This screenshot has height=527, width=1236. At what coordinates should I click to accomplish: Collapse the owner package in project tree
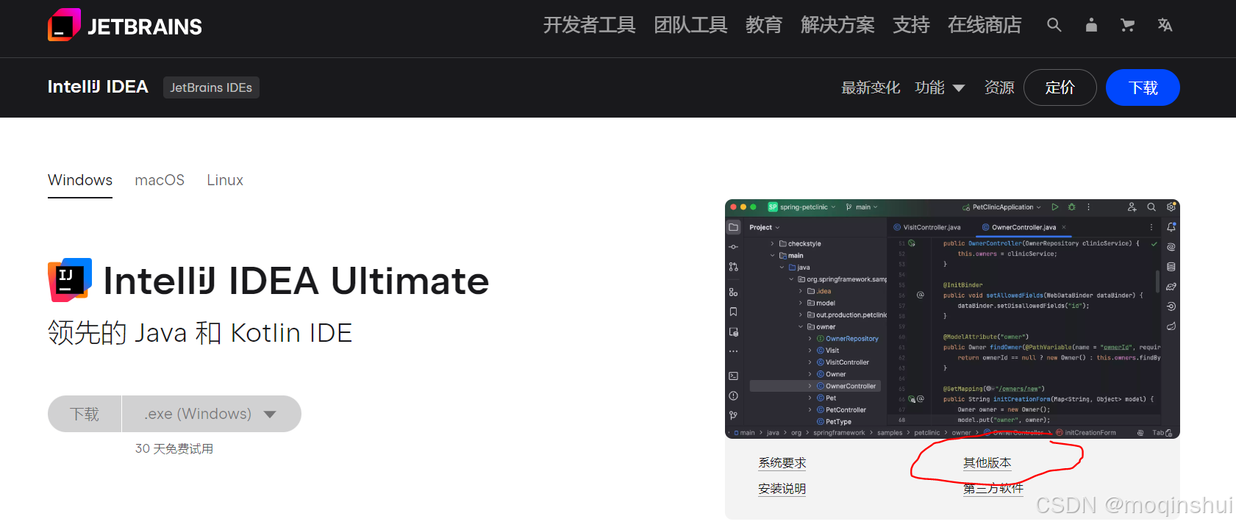pyautogui.click(x=801, y=326)
